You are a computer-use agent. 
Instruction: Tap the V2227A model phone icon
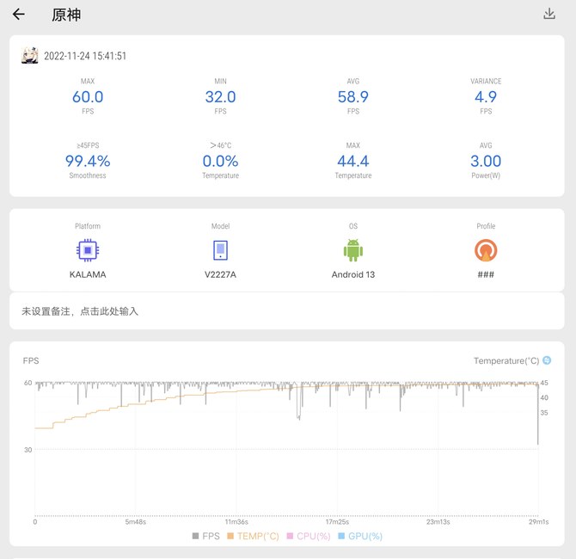pyautogui.click(x=220, y=250)
